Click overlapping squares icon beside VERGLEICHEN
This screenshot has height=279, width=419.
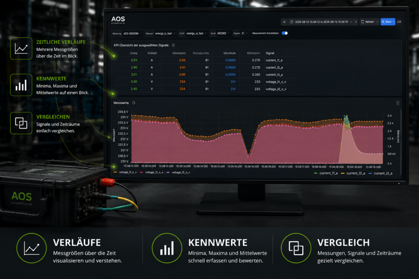coord(21,123)
